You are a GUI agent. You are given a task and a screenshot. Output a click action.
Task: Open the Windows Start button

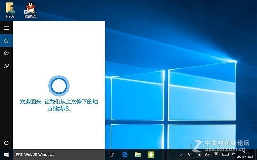pos(6,155)
